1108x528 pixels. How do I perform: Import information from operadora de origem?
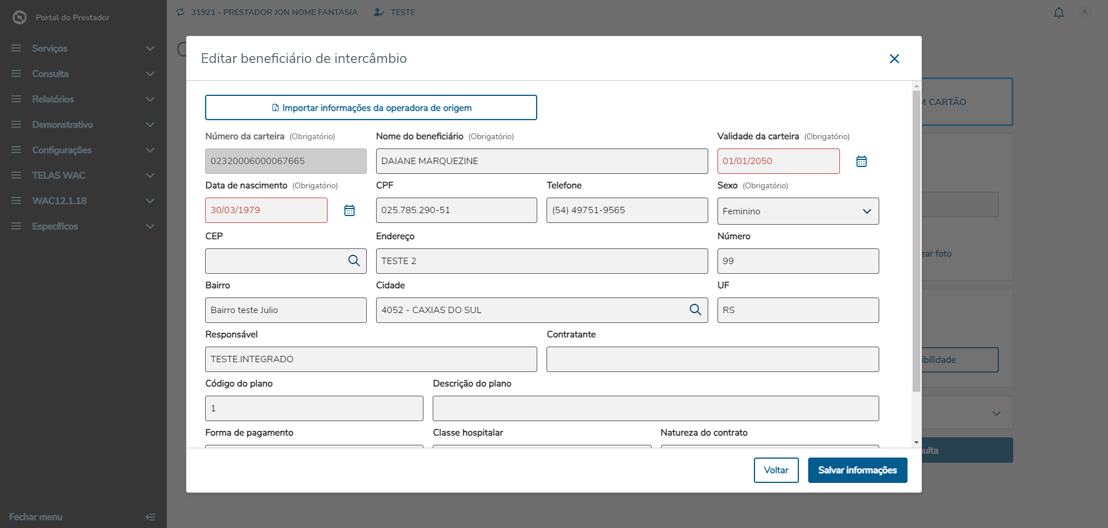click(x=371, y=108)
